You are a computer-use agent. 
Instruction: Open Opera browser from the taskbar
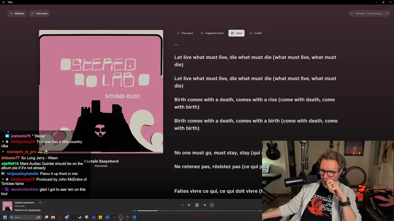(x=60, y=217)
